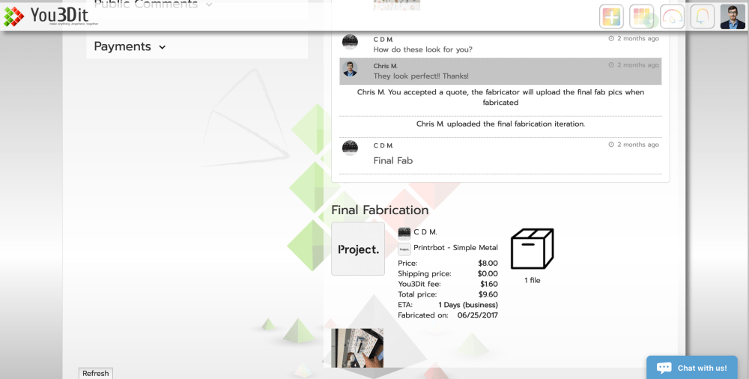Viewport: 749px width, 379px height.
Task: Open the dashboard gauge icon
Action: (673, 16)
